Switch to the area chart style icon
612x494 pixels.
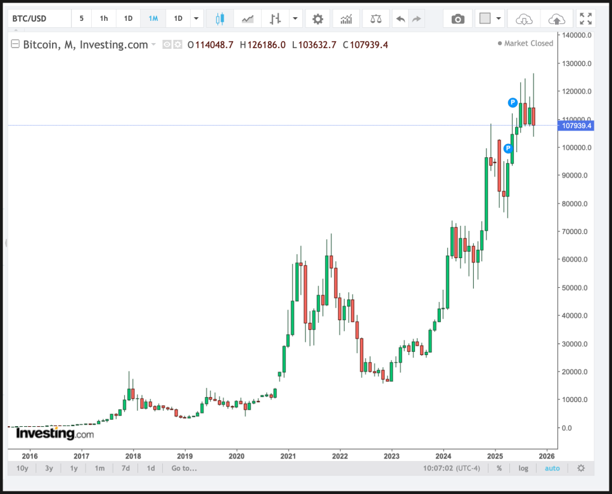(248, 19)
